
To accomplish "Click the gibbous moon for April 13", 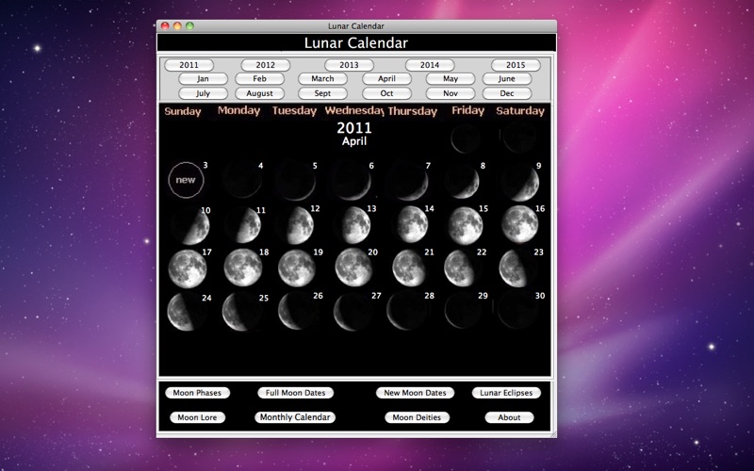I will (355, 225).
